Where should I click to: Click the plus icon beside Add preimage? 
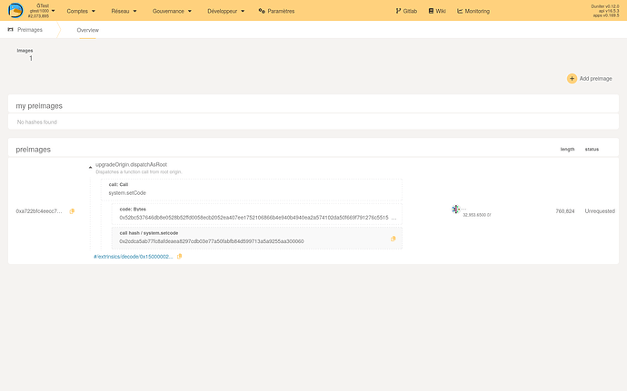tap(572, 79)
